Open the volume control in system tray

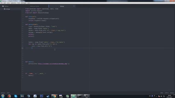coord(161,96)
